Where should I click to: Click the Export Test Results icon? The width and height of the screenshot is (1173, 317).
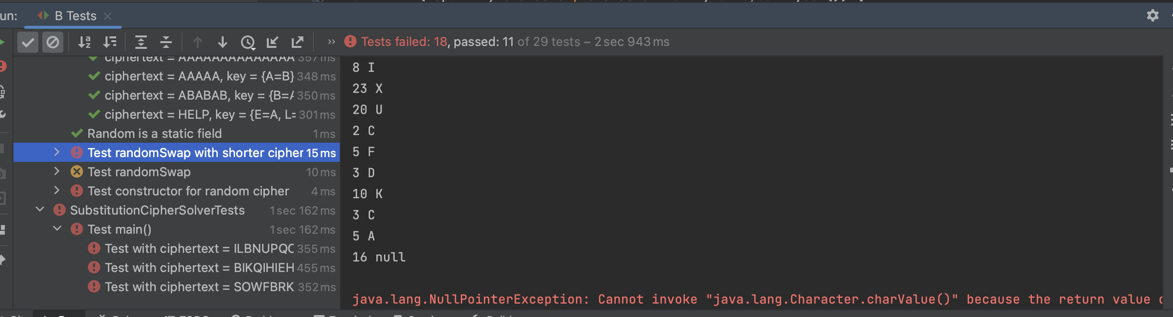tap(298, 42)
